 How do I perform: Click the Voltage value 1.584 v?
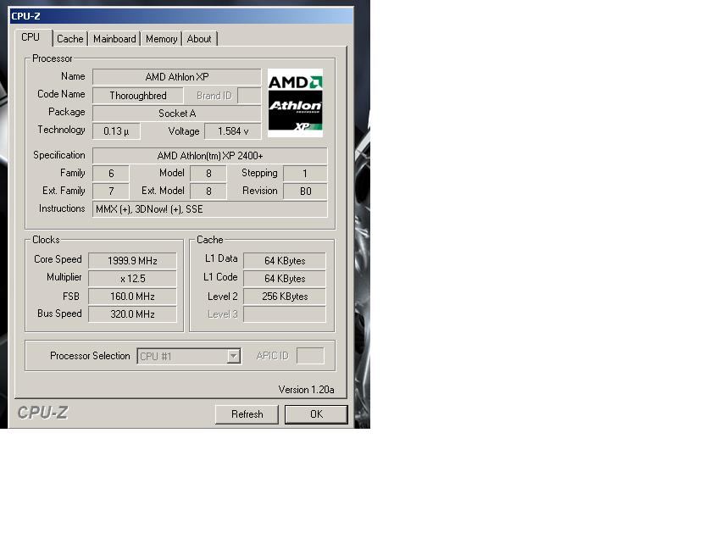[x=233, y=131]
